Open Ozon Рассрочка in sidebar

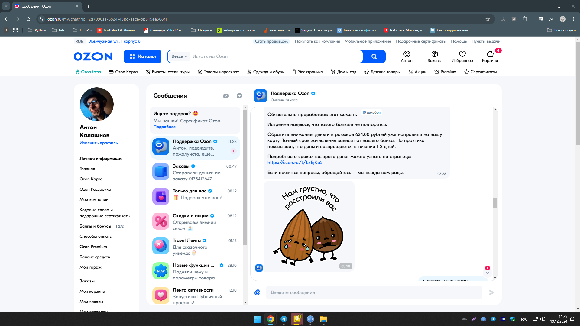point(95,189)
